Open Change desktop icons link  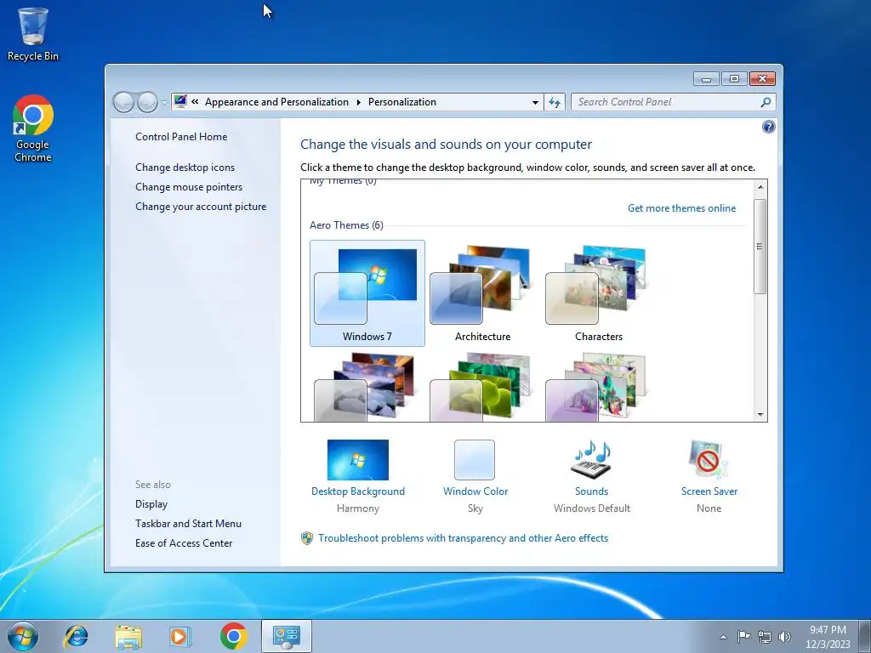point(185,168)
